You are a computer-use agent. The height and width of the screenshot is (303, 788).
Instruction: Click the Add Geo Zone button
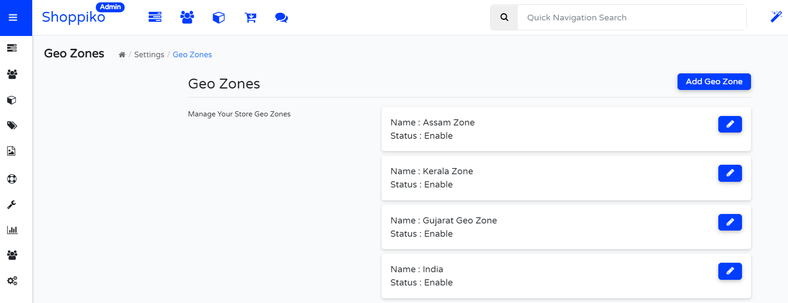(714, 81)
